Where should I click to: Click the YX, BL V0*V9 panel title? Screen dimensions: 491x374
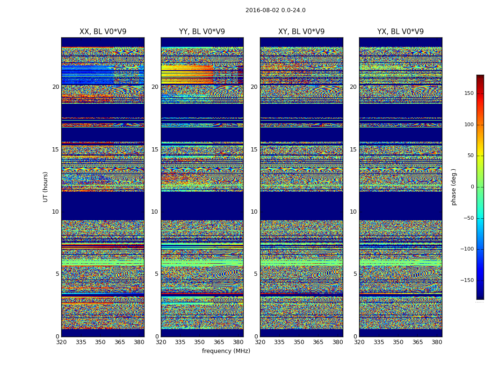[400, 32]
